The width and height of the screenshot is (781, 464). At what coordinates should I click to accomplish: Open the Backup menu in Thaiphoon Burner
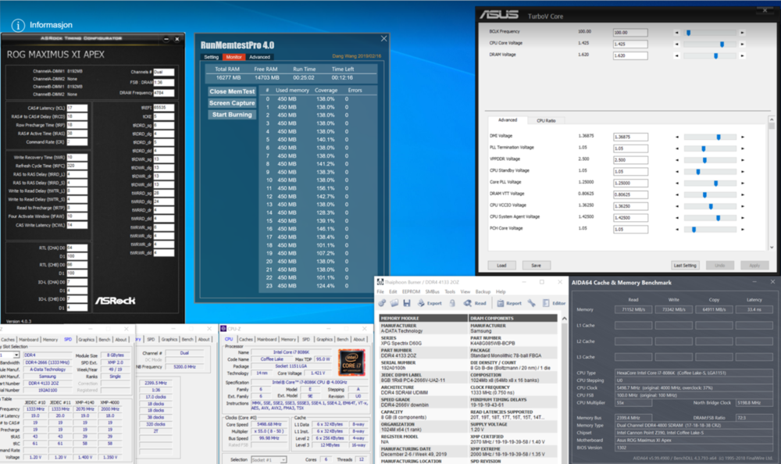483,291
